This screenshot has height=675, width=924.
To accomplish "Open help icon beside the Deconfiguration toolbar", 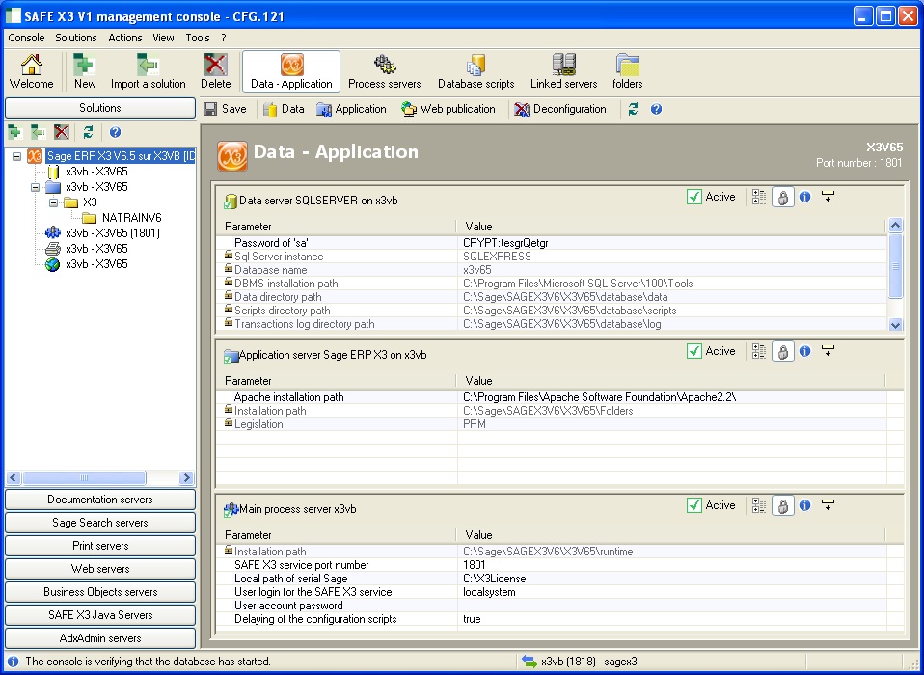I will tap(656, 109).
